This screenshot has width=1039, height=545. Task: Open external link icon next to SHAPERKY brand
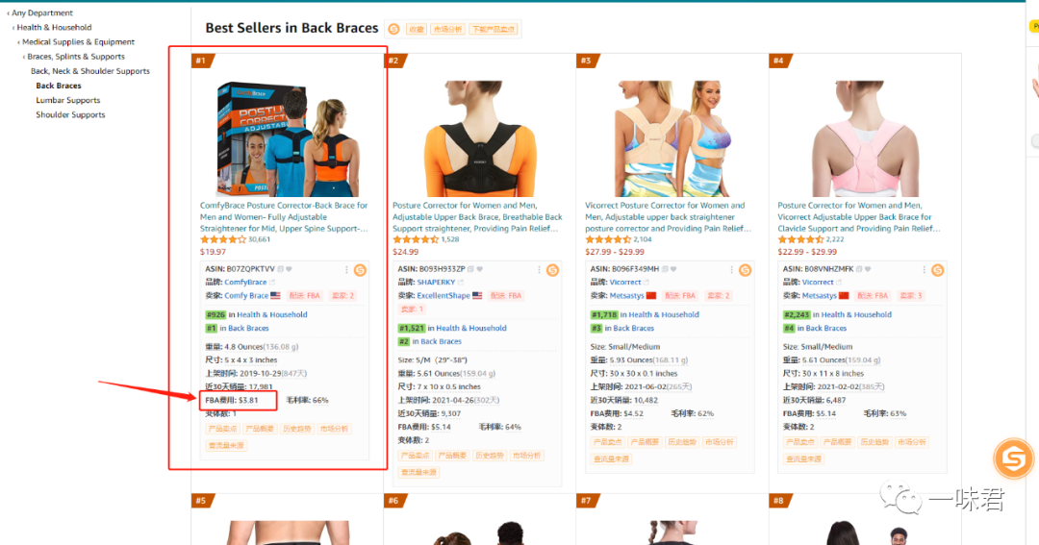461,282
